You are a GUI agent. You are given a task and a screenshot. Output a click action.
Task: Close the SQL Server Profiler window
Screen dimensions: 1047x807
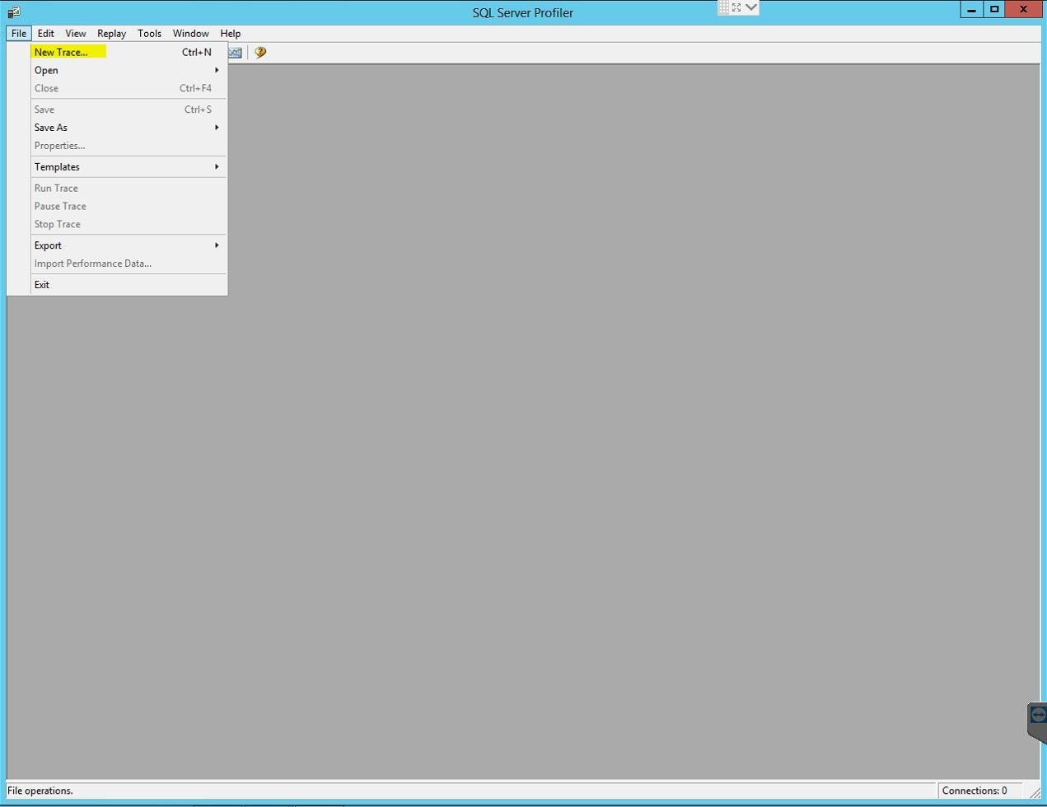pos(1023,9)
